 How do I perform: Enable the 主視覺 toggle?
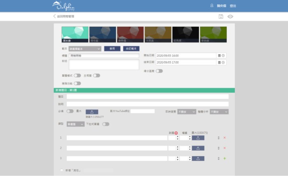[x=97, y=75]
